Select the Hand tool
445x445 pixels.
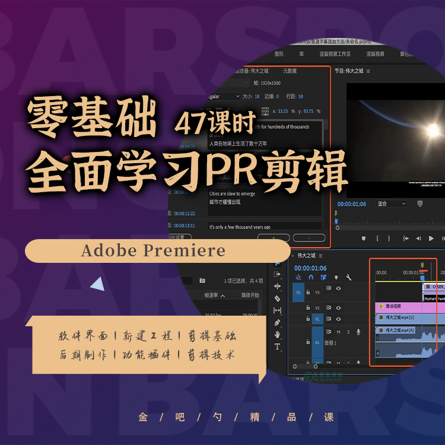tap(277, 335)
